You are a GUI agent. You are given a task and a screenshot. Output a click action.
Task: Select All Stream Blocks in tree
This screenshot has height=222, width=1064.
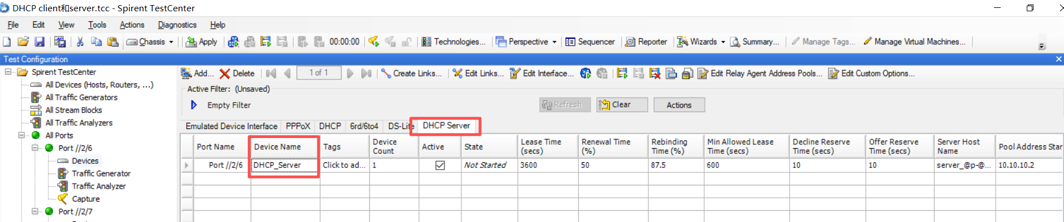(73, 110)
